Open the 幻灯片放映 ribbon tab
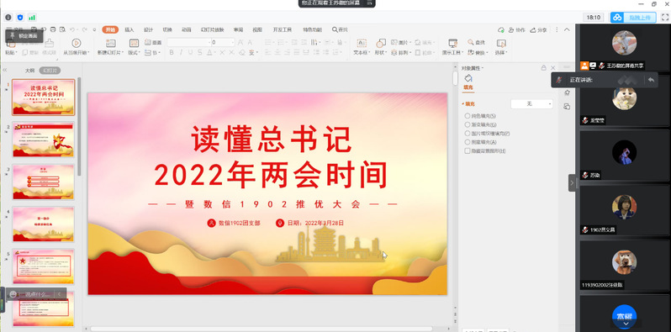The image size is (671, 332). (212, 30)
